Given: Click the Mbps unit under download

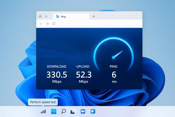Looking at the screenshot, I should pyautogui.click(x=57, y=82).
